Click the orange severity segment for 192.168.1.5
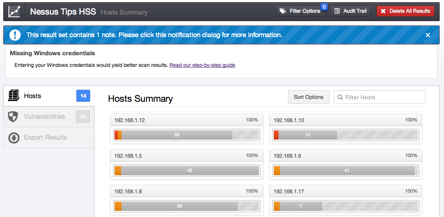This screenshot has width=444, height=217. (118, 170)
